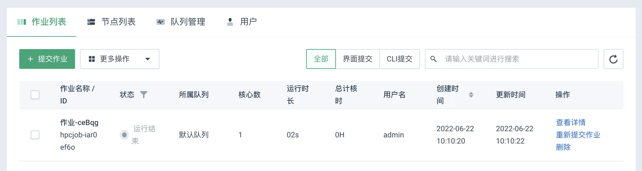Viewport: 642px width, 171px height.
Task: Open the 查看详情 link
Action: coord(571,123)
